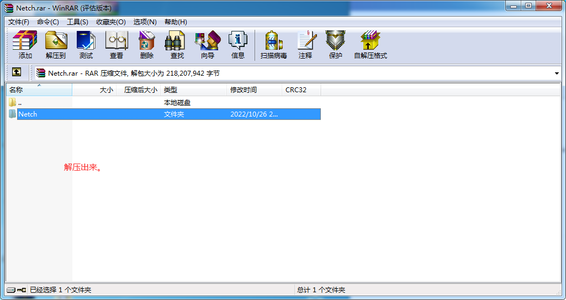
Task: Open the View (查看) toolbar icon
Action: (116, 45)
